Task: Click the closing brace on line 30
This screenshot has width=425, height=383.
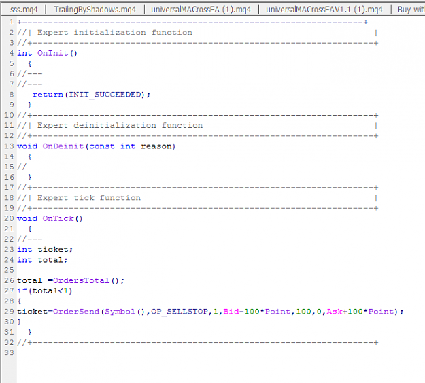Action: click(19, 322)
